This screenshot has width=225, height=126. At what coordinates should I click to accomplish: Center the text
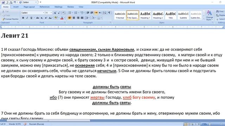pyautogui.click(x=74, y=18)
